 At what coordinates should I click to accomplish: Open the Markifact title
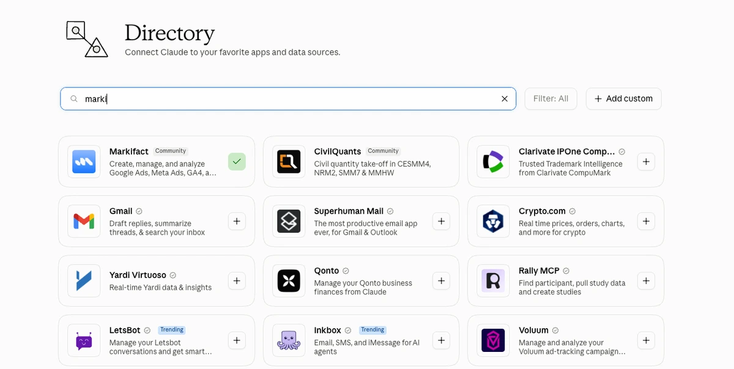click(129, 152)
